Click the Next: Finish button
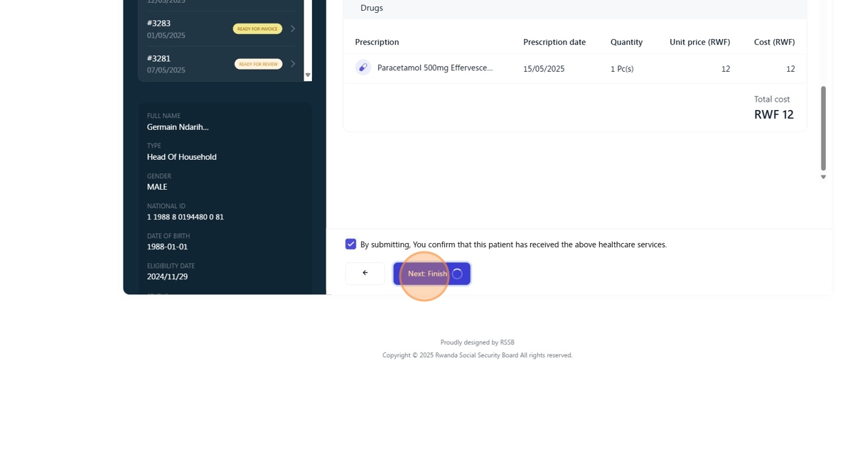The height and width of the screenshot is (476, 853). (x=431, y=274)
